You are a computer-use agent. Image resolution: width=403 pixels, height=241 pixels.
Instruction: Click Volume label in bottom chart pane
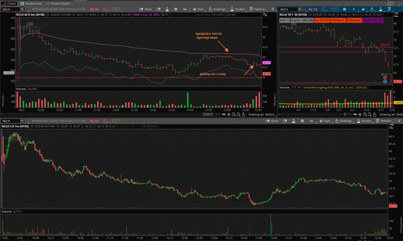[x=7, y=212]
